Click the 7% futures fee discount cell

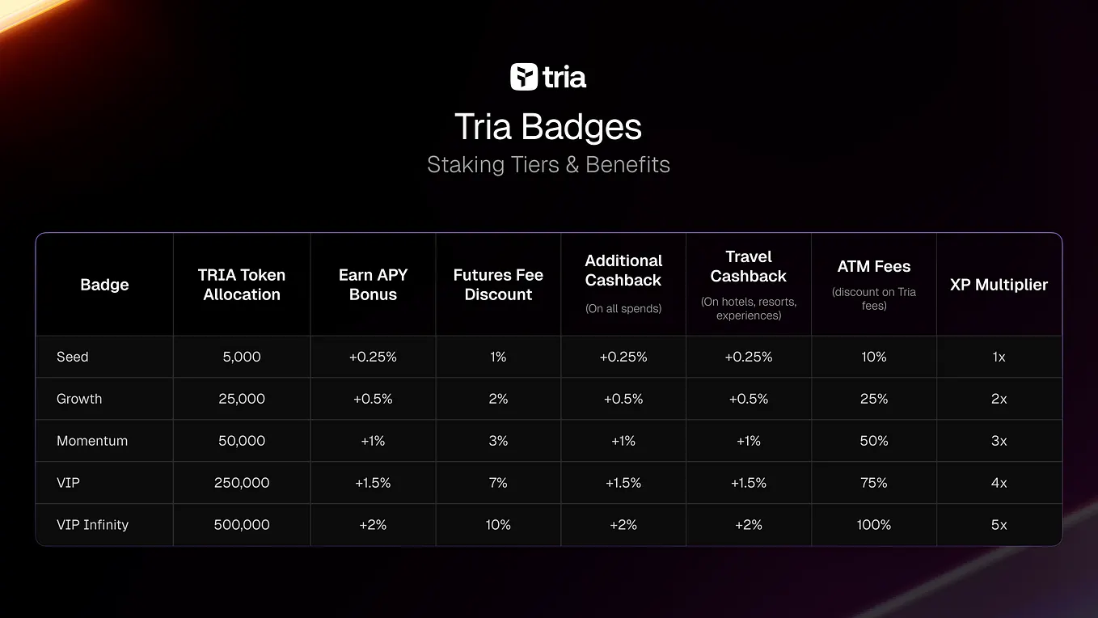pos(498,483)
